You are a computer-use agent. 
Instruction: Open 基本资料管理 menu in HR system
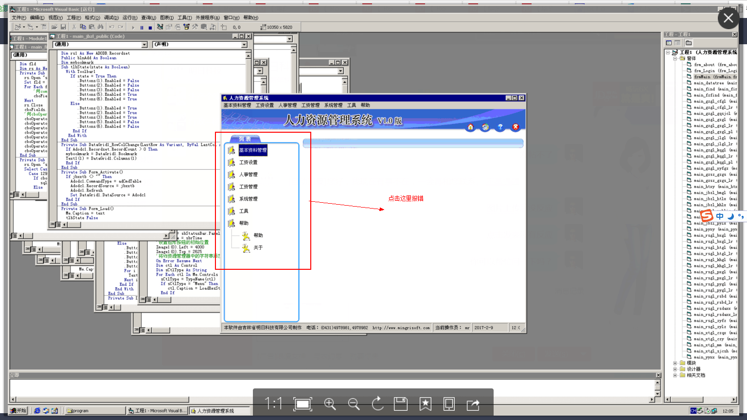pyautogui.click(x=237, y=105)
